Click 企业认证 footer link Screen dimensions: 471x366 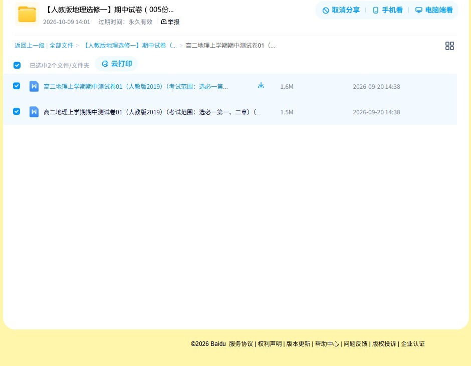coord(413,344)
